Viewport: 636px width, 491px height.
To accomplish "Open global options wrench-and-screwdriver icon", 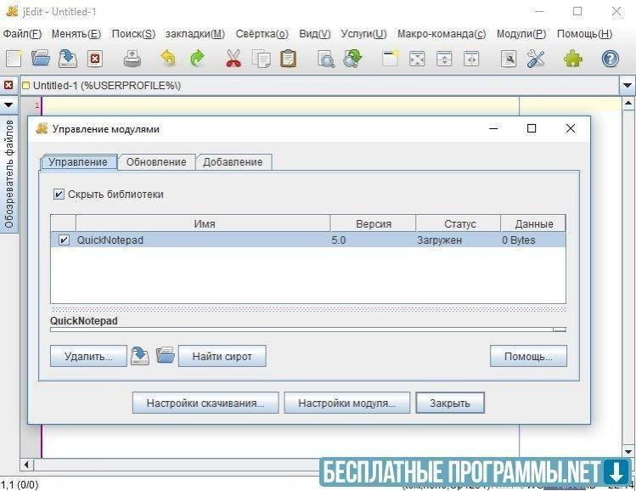I will click(x=536, y=59).
